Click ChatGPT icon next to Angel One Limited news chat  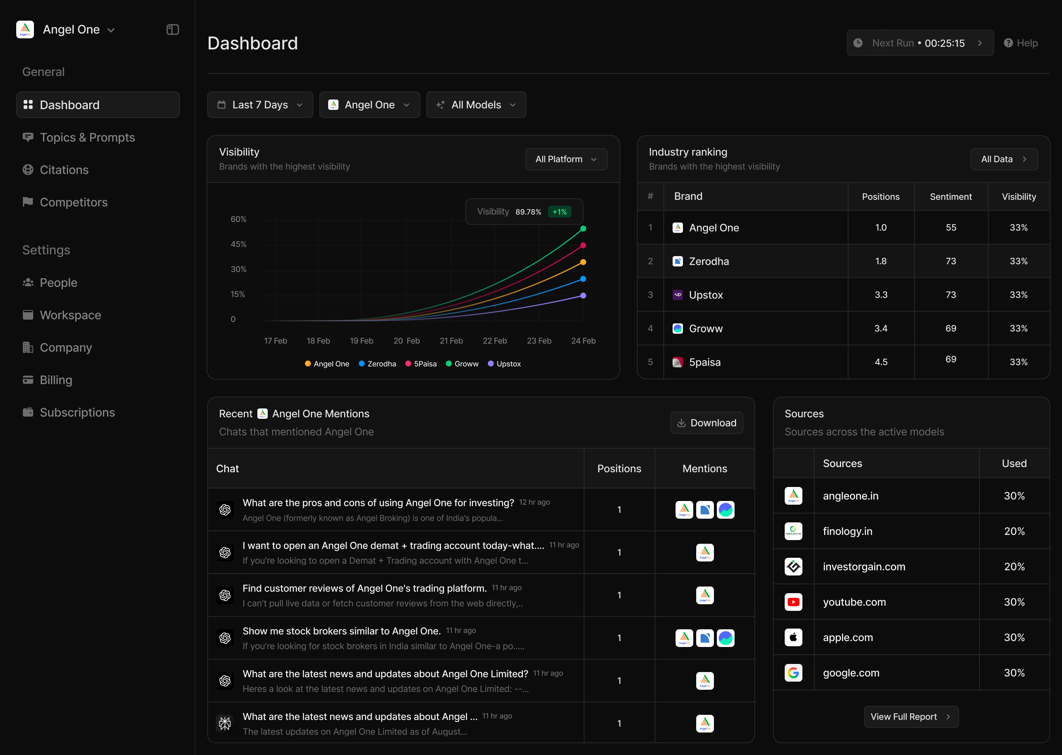coord(225,681)
